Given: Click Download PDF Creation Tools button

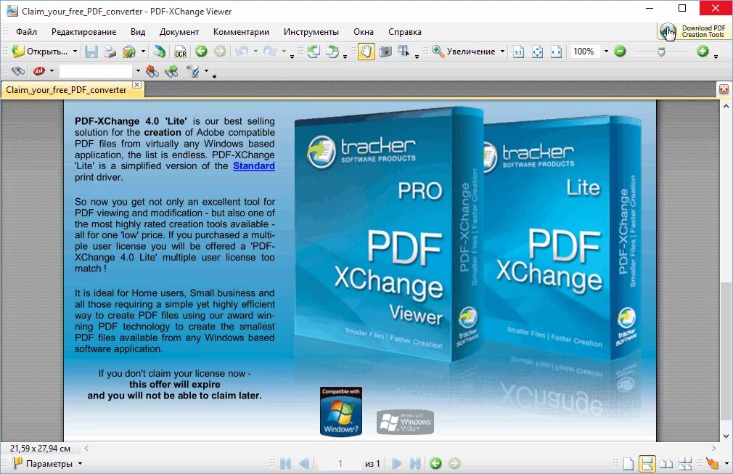Looking at the screenshot, I should [693, 31].
